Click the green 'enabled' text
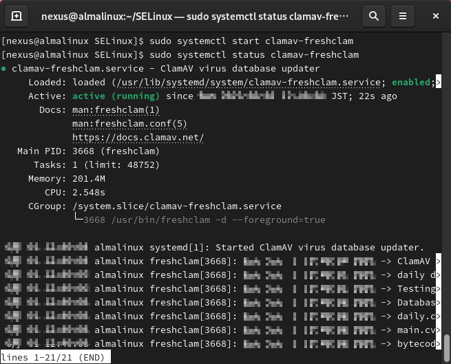 [411, 83]
